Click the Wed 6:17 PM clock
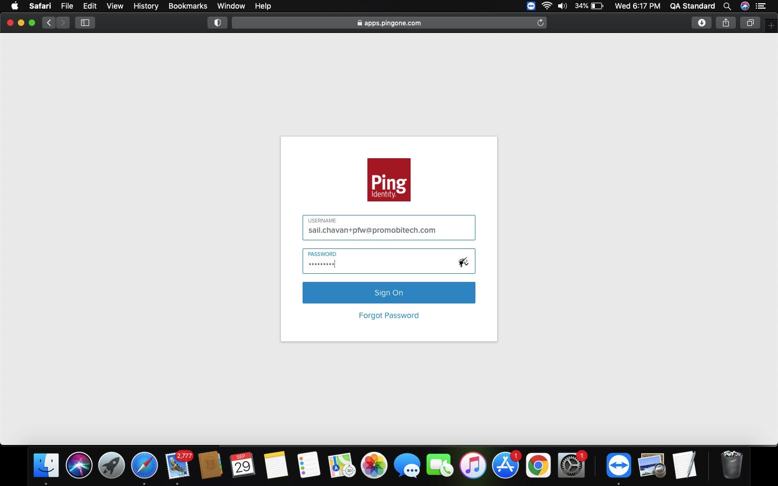This screenshot has height=486, width=778. click(x=638, y=6)
